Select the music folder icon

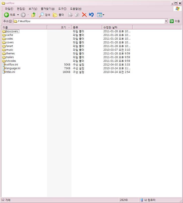pyautogui.click(x=4, y=50)
